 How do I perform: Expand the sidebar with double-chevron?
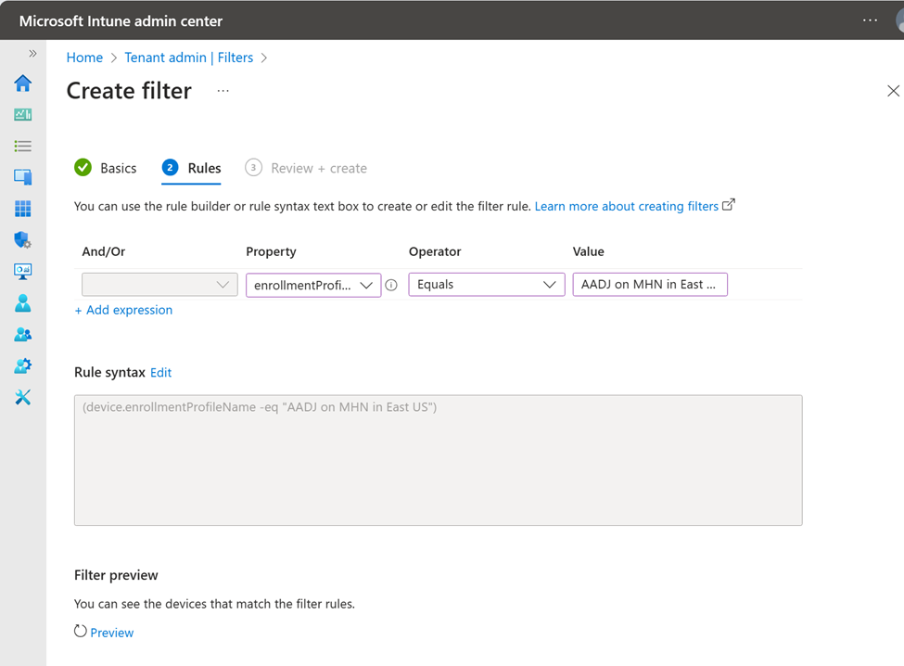32,54
